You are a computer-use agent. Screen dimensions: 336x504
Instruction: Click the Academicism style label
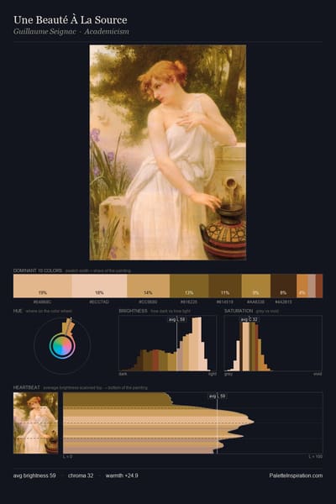click(x=107, y=32)
